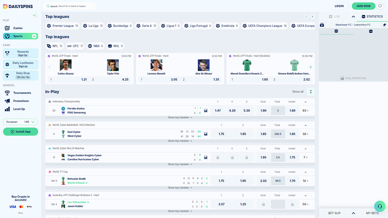Screen dimensions: 388x218
Task: Focus the match or league search field
Action: [x=70, y=6]
